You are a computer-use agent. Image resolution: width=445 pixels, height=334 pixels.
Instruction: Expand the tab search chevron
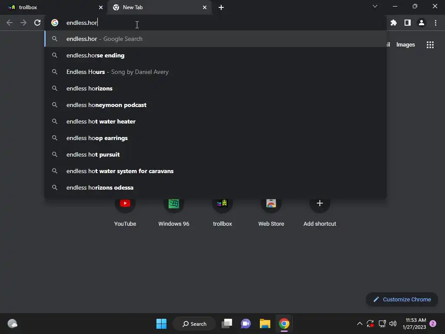tap(375, 6)
